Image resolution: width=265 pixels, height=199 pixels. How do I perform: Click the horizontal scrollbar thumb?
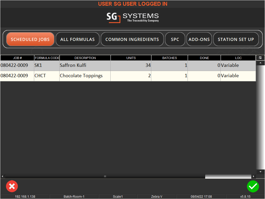(105, 176)
